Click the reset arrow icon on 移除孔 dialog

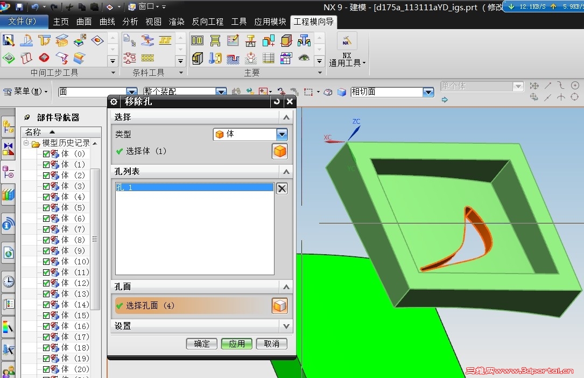tap(277, 101)
